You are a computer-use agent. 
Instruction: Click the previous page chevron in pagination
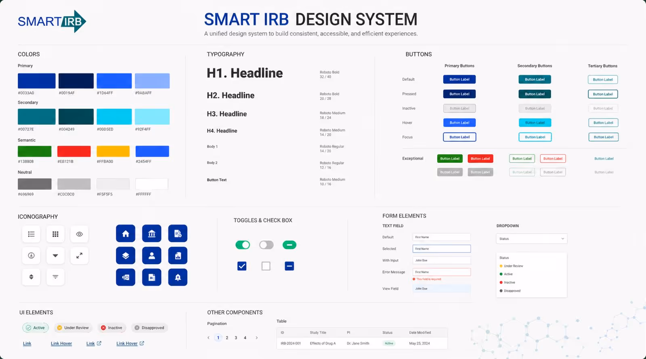pos(208,338)
